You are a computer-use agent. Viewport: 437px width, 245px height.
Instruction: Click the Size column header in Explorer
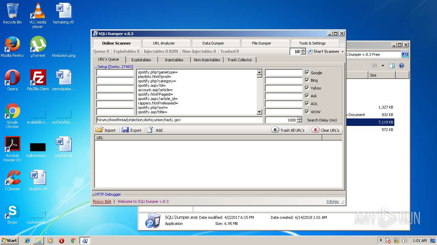[x=382, y=75]
